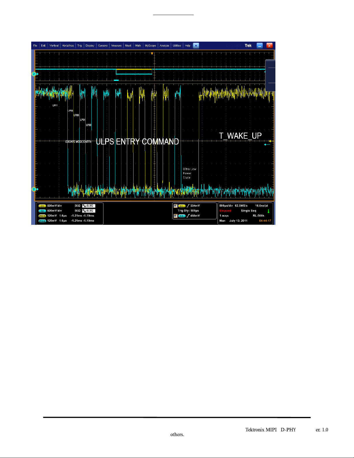
Task: Click C1 bandwidth 8.0G field
Action: click(x=89, y=206)
